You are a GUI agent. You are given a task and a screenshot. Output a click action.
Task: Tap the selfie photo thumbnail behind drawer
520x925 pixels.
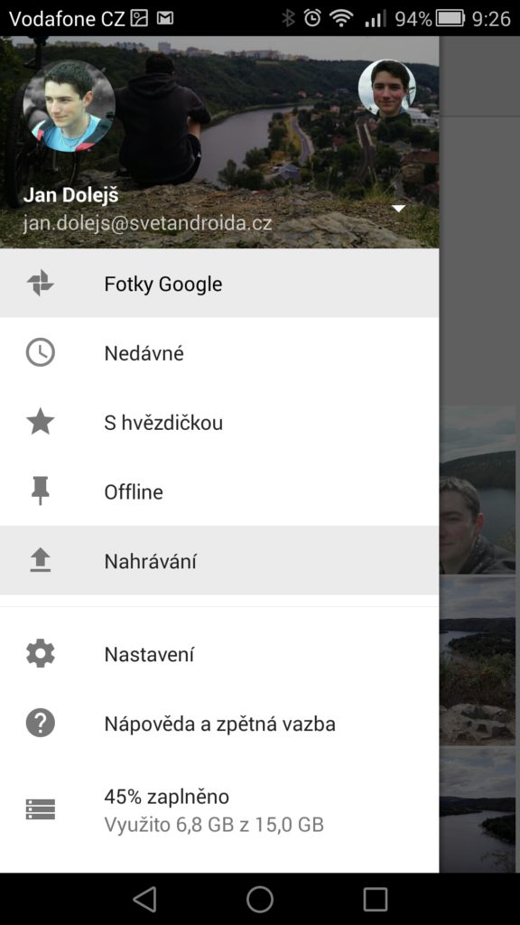pyautogui.click(x=477, y=490)
